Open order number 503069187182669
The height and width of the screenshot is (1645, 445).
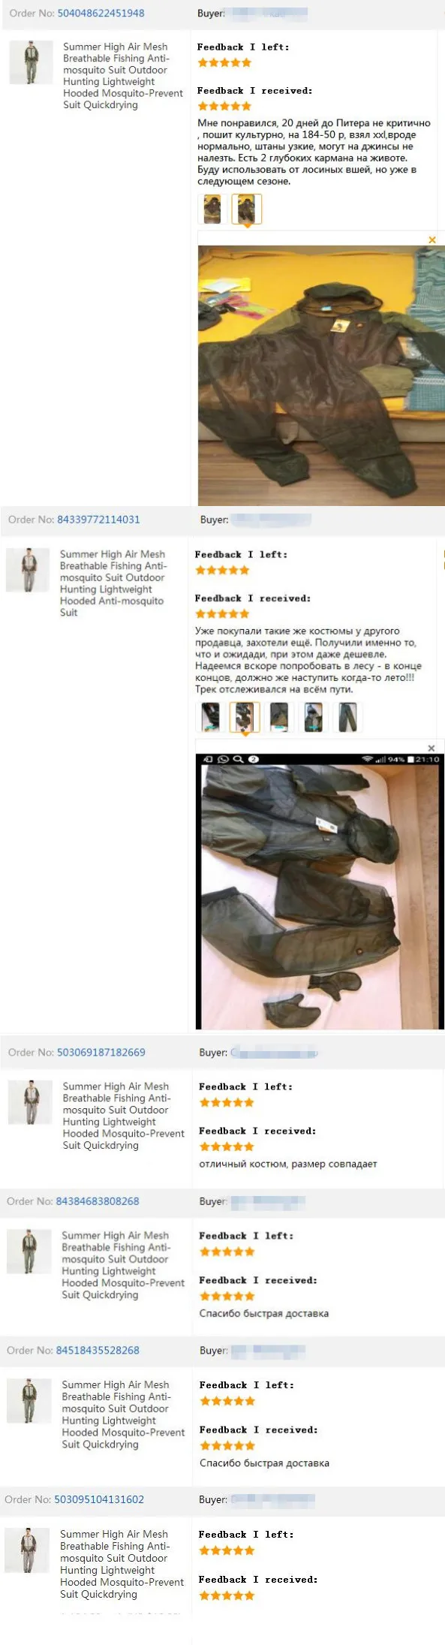point(101,1052)
